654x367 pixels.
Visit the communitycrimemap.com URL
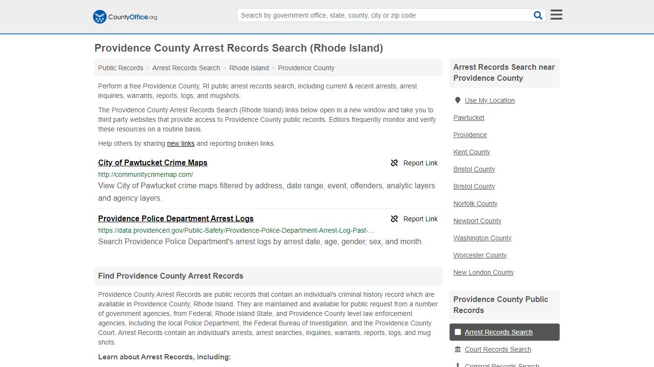click(x=146, y=174)
